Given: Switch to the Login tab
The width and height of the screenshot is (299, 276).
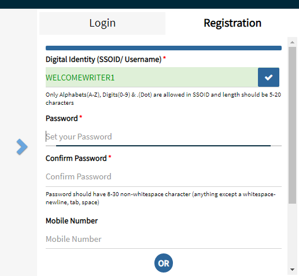Looking at the screenshot, I should tap(102, 23).
